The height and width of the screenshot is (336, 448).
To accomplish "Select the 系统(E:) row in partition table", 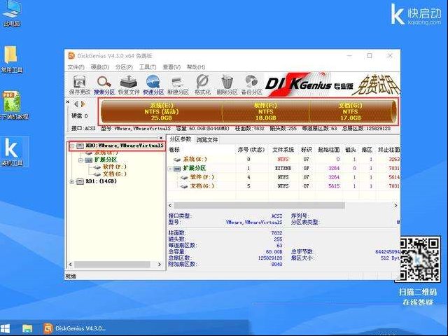I will (283, 159).
